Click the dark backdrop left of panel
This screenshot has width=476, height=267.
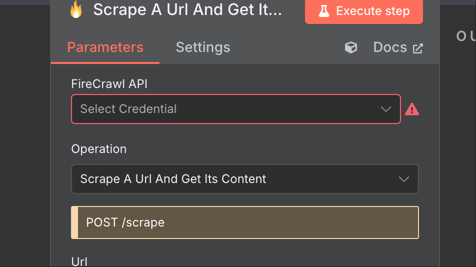pyautogui.click(x=25, y=150)
